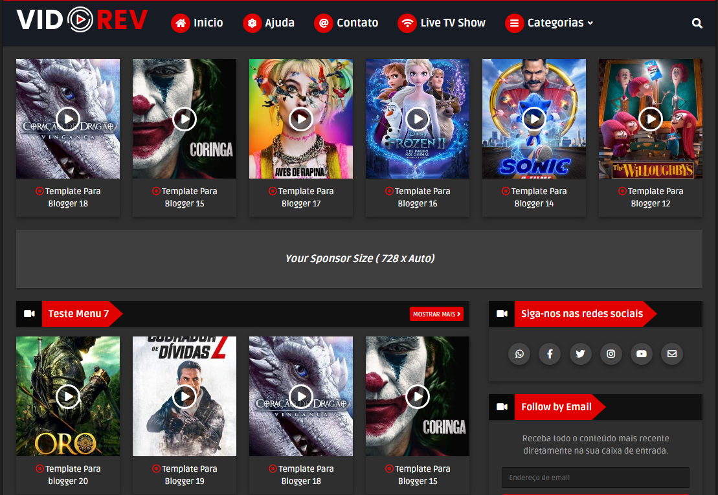Open the Contato menu item
Image resolution: width=718 pixels, height=495 pixels.
357,23
